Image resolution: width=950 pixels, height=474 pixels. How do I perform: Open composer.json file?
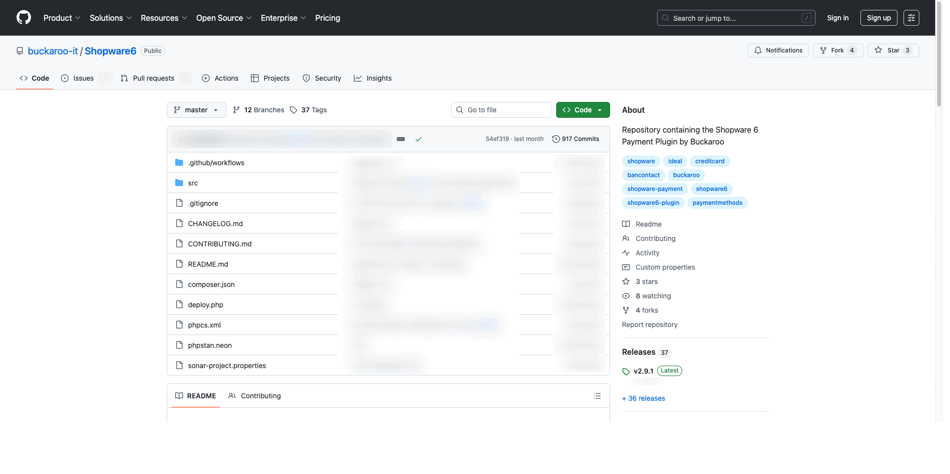point(211,284)
